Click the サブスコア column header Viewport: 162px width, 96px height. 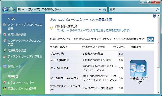point(120,47)
